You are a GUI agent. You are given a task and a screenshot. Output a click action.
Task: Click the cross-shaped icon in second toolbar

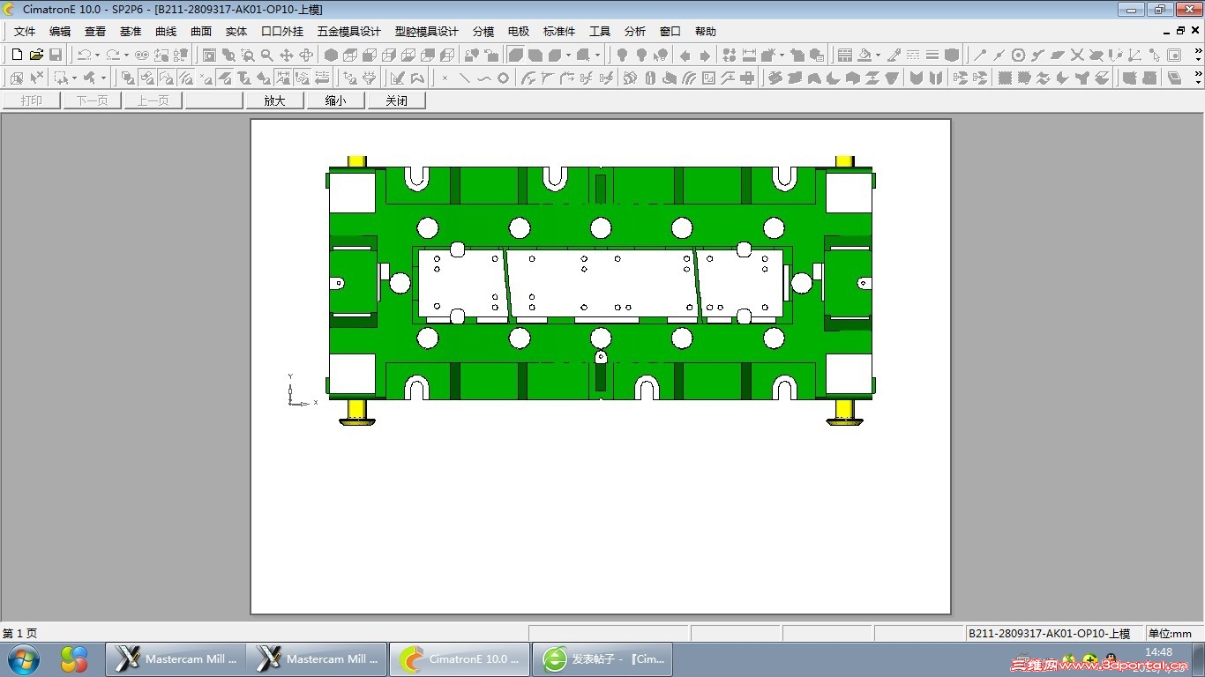(x=748, y=78)
